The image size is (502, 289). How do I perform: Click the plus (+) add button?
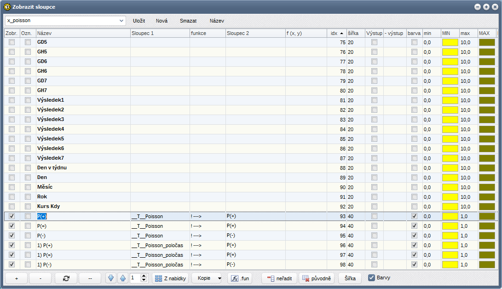pyautogui.click(x=16, y=278)
